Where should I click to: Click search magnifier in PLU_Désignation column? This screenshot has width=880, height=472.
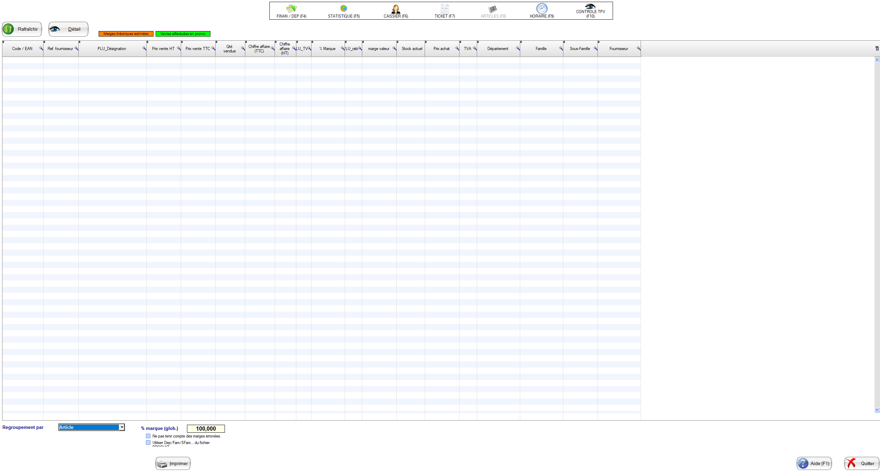tap(144, 48)
